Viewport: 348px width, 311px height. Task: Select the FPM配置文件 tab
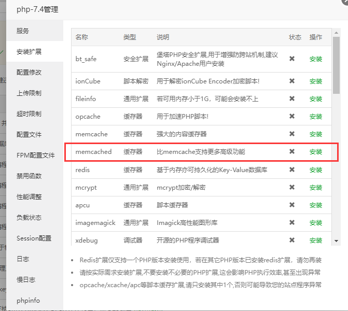35,155
